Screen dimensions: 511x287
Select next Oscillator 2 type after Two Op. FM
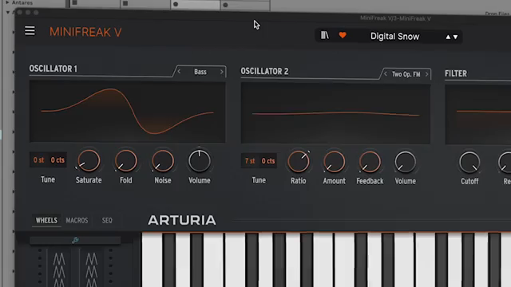426,74
